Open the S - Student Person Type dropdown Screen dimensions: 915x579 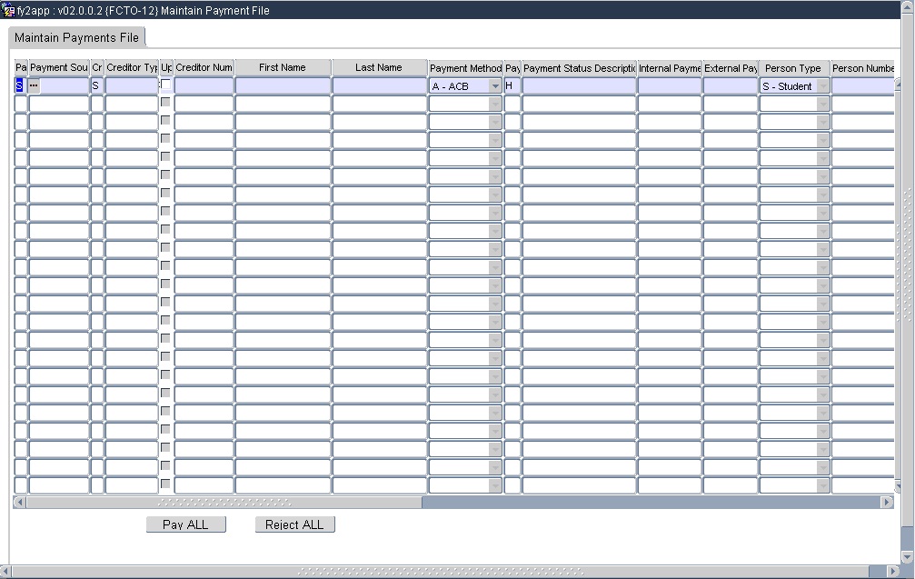[821, 85]
